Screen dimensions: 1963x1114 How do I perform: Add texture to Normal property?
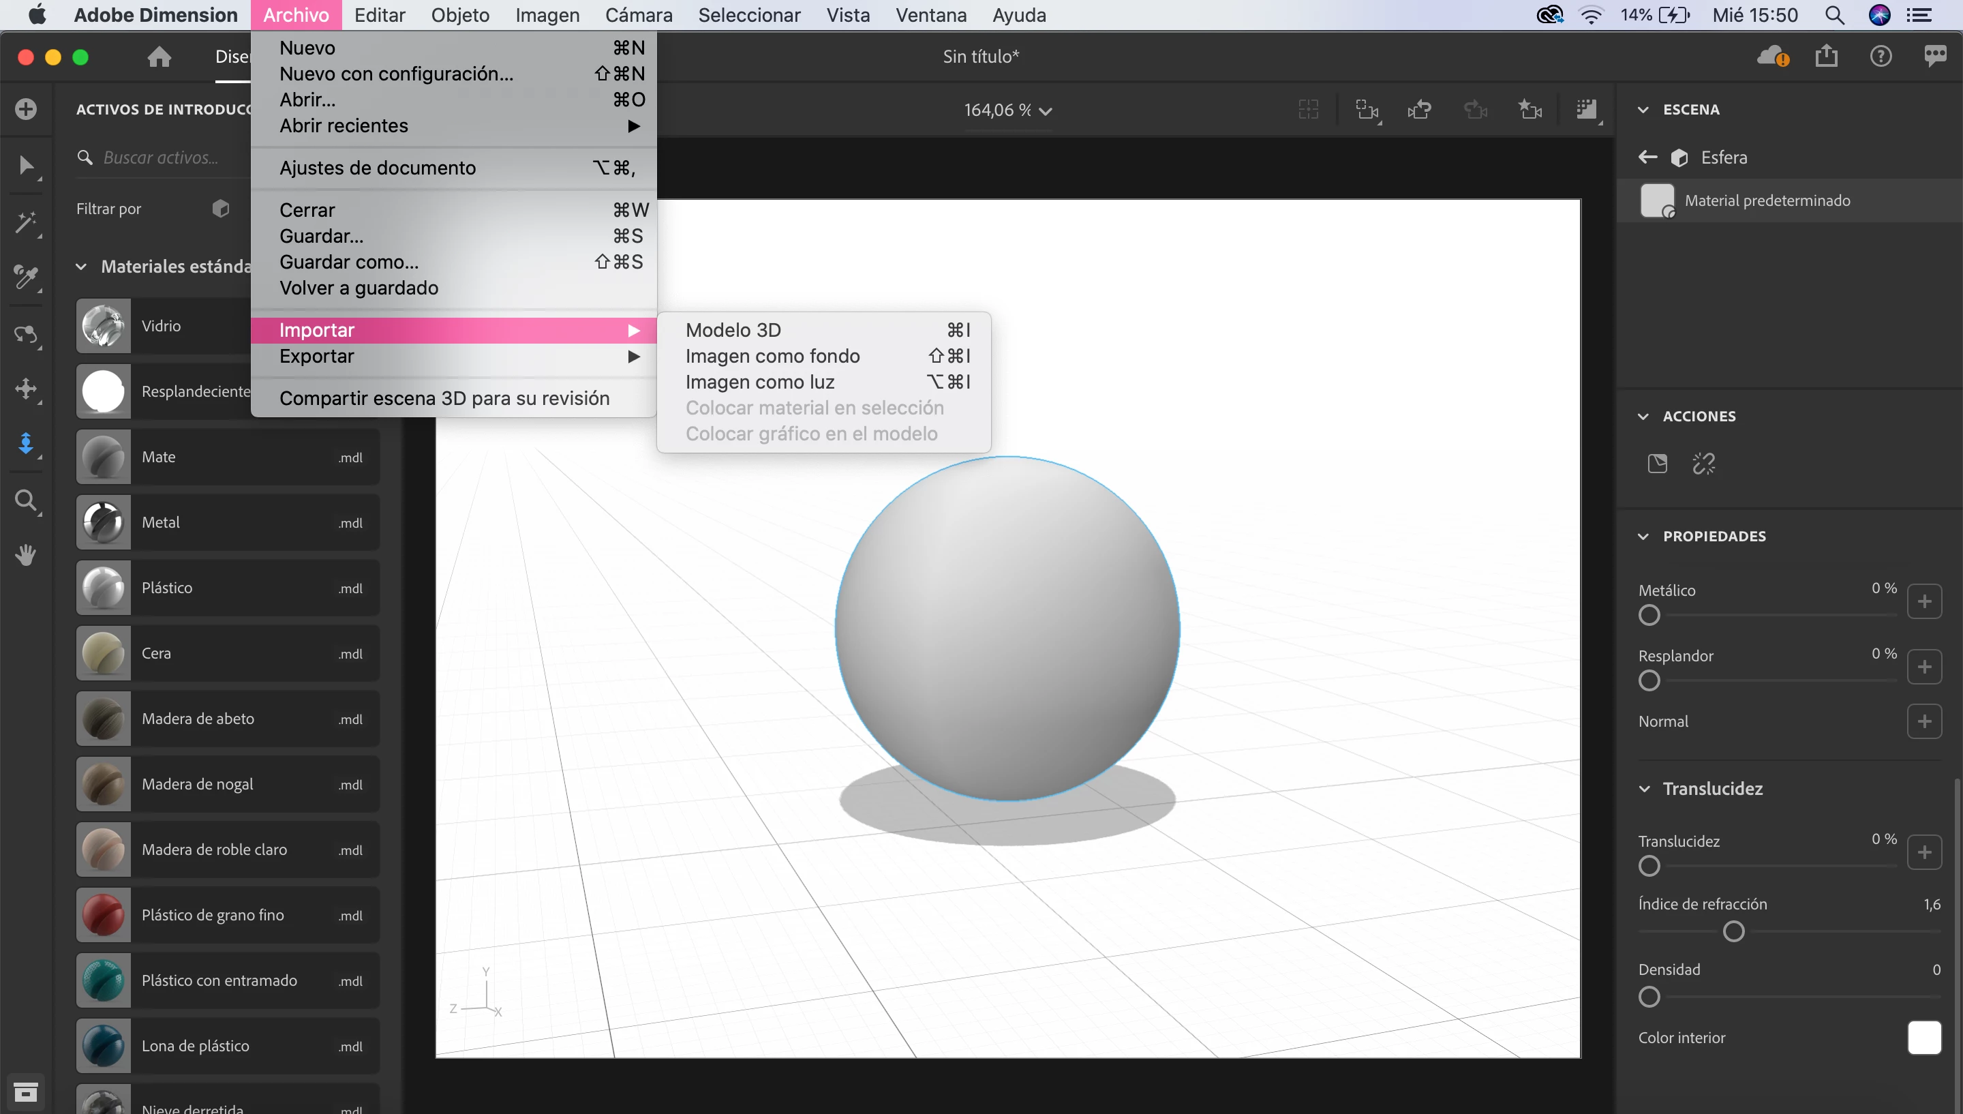coord(1924,721)
